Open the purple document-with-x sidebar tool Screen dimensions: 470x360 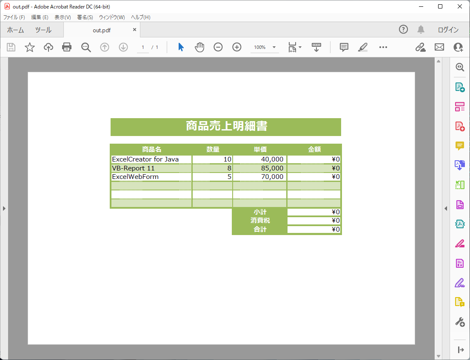point(460,263)
